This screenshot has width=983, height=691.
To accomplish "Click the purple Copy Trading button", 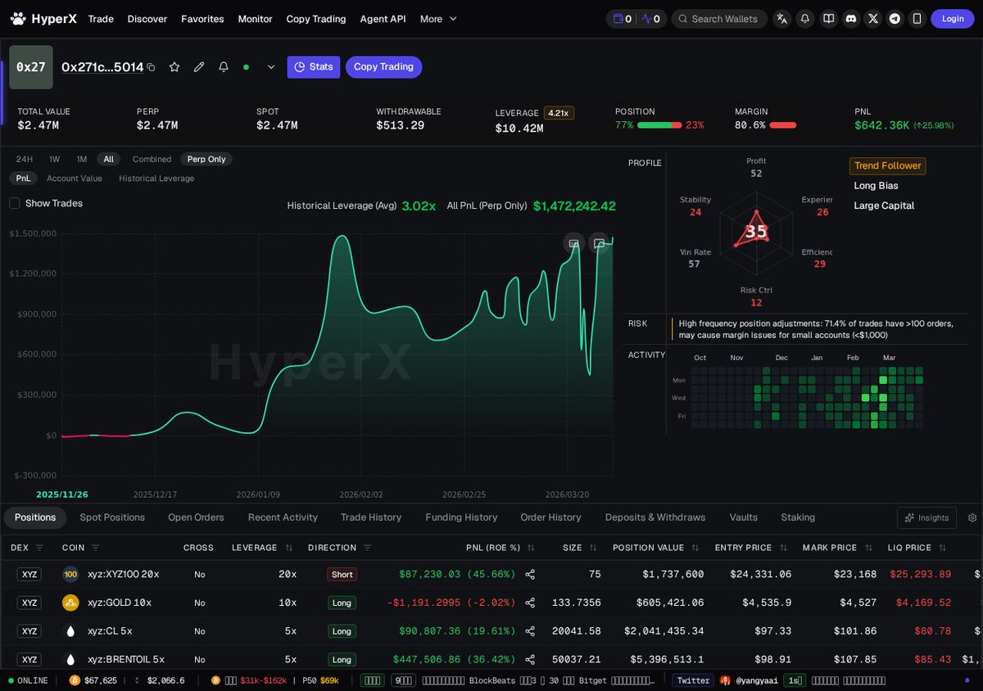I will (x=384, y=67).
